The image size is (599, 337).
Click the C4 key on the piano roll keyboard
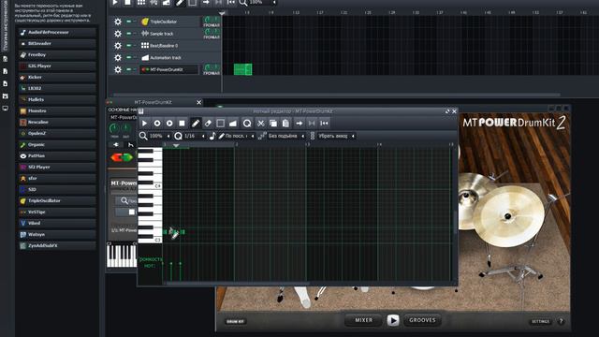(150, 185)
